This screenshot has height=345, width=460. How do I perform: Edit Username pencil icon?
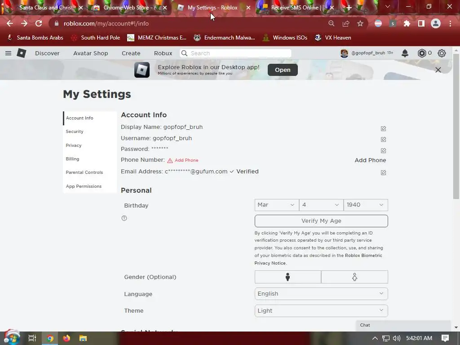coord(383,139)
